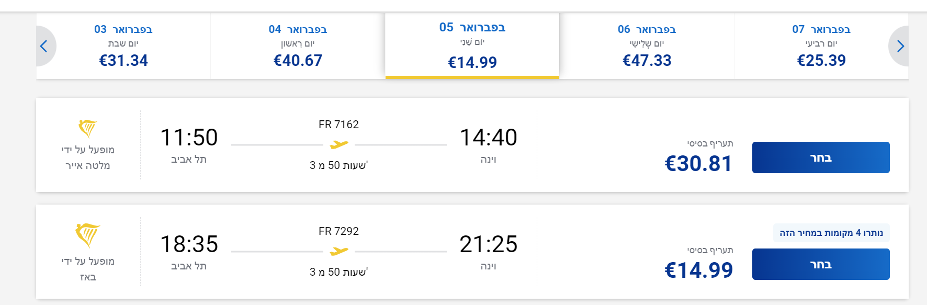927x305 pixels.
Task: Select the February 05 date tab
Action: (x=472, y=46)
